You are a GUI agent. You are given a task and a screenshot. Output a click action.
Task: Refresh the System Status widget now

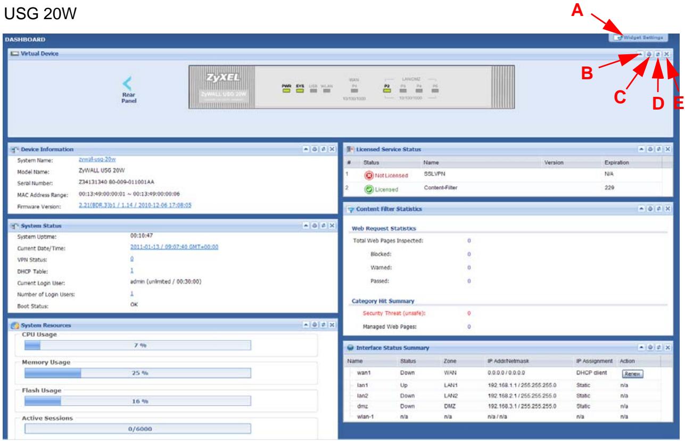[x=324, y=226]
